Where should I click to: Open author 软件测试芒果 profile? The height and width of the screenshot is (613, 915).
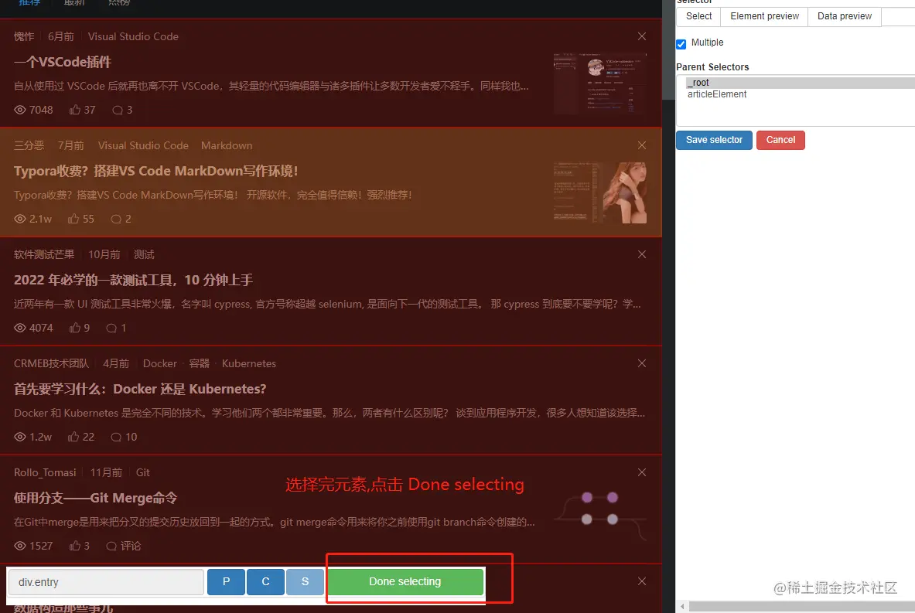pos(44,254)
